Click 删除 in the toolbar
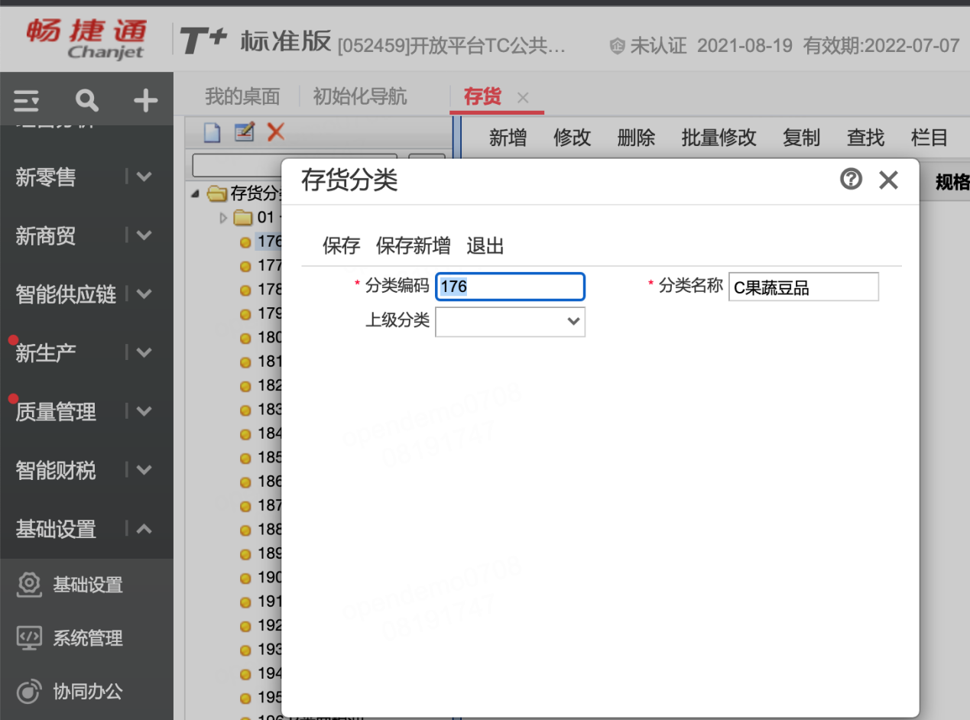970x720 pixels. [637, 138]
